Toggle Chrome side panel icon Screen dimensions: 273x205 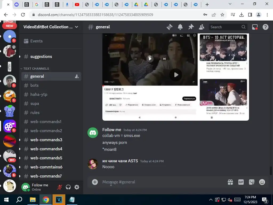point(250,15)
